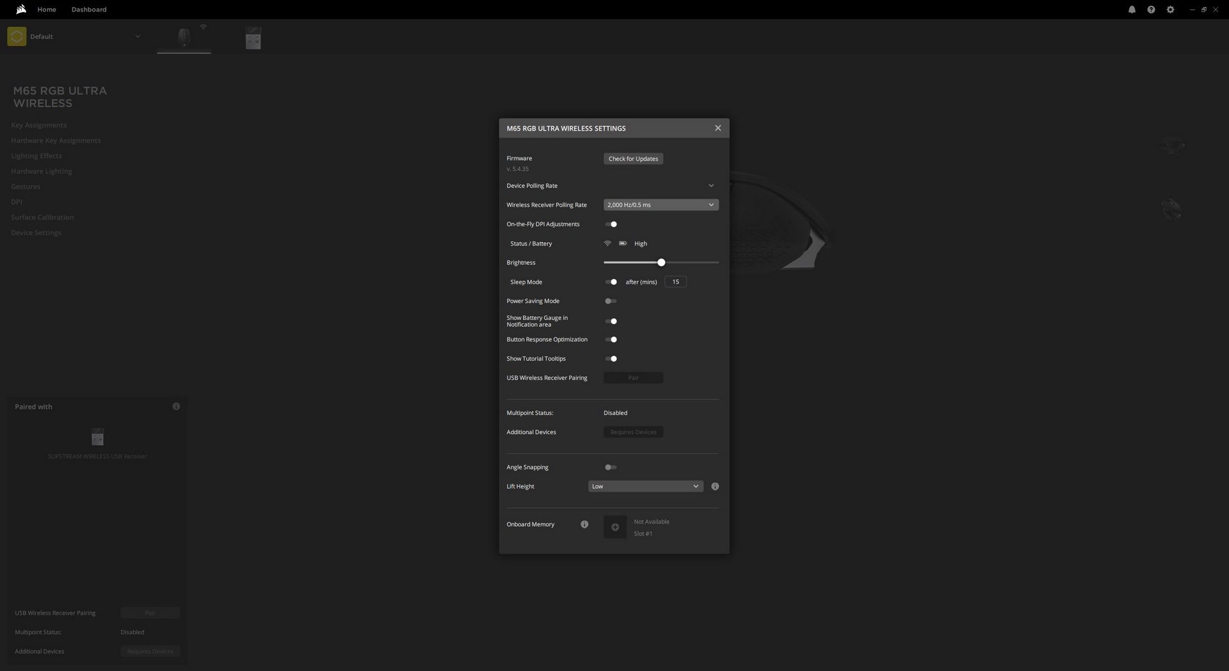Toggle Button Response Optimization

click(x=611, y=339)
